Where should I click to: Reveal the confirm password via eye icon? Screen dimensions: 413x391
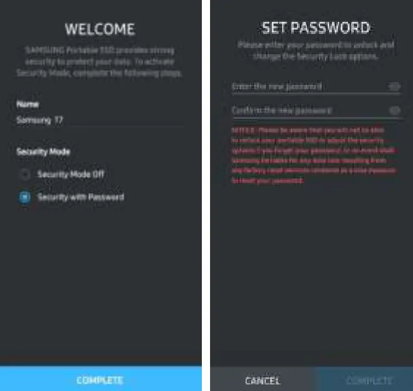pyautogui.click(x=394, y=111)
